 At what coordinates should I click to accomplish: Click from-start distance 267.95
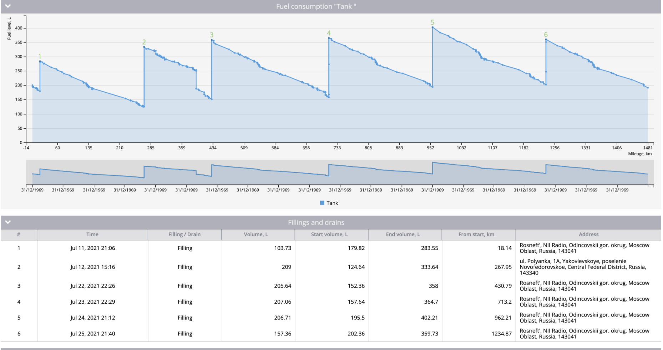[x=503, y=267]
